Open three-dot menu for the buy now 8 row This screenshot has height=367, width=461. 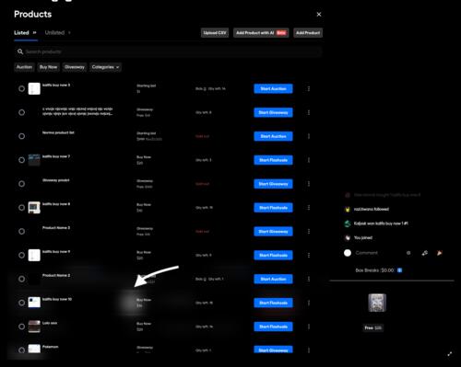(309, 208)
